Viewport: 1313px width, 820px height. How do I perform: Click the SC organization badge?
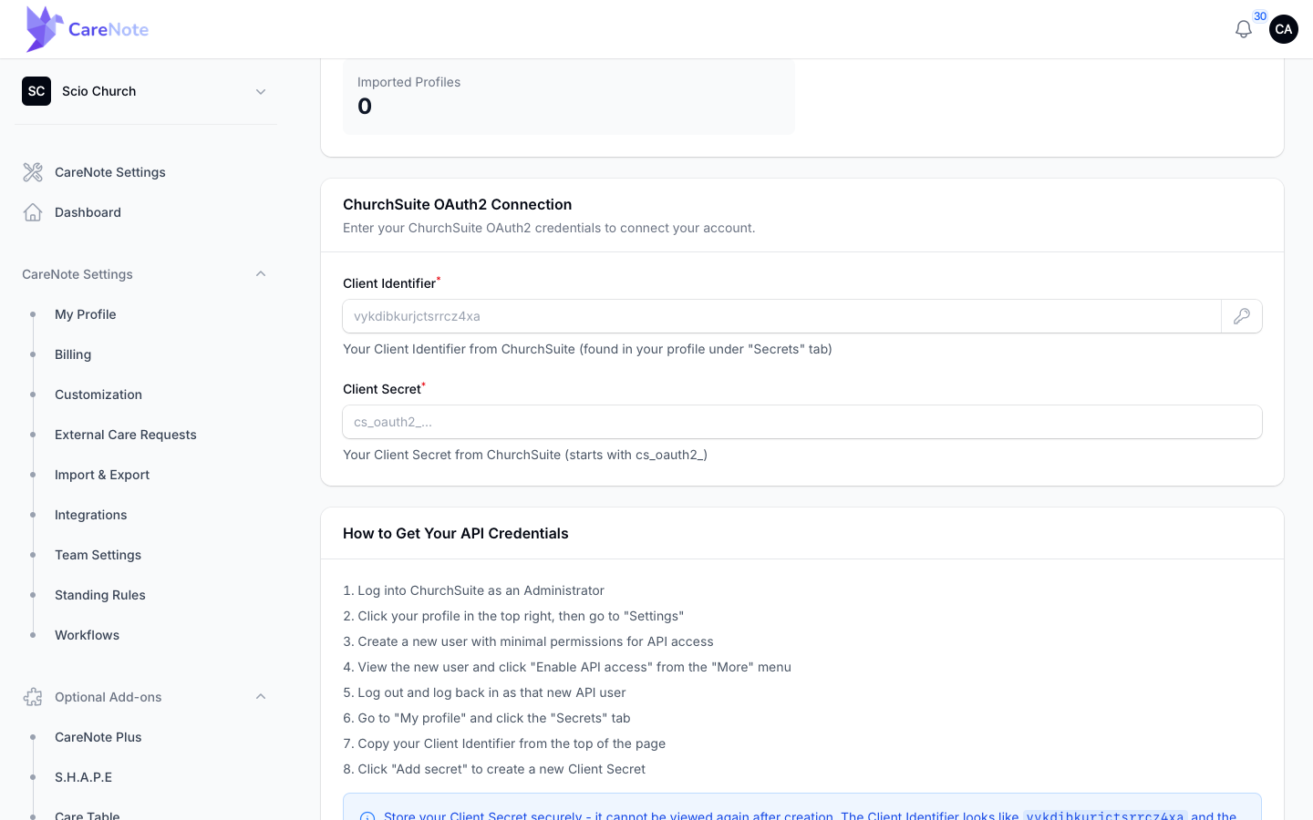point(36,91)
